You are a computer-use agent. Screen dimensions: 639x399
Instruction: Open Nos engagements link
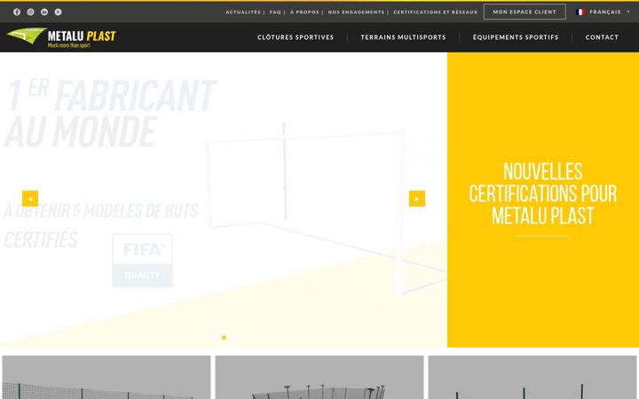pyautogui.click(x=356, y=12)
